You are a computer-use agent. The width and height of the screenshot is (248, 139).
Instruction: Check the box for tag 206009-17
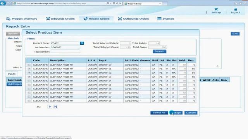coord(29,97)
